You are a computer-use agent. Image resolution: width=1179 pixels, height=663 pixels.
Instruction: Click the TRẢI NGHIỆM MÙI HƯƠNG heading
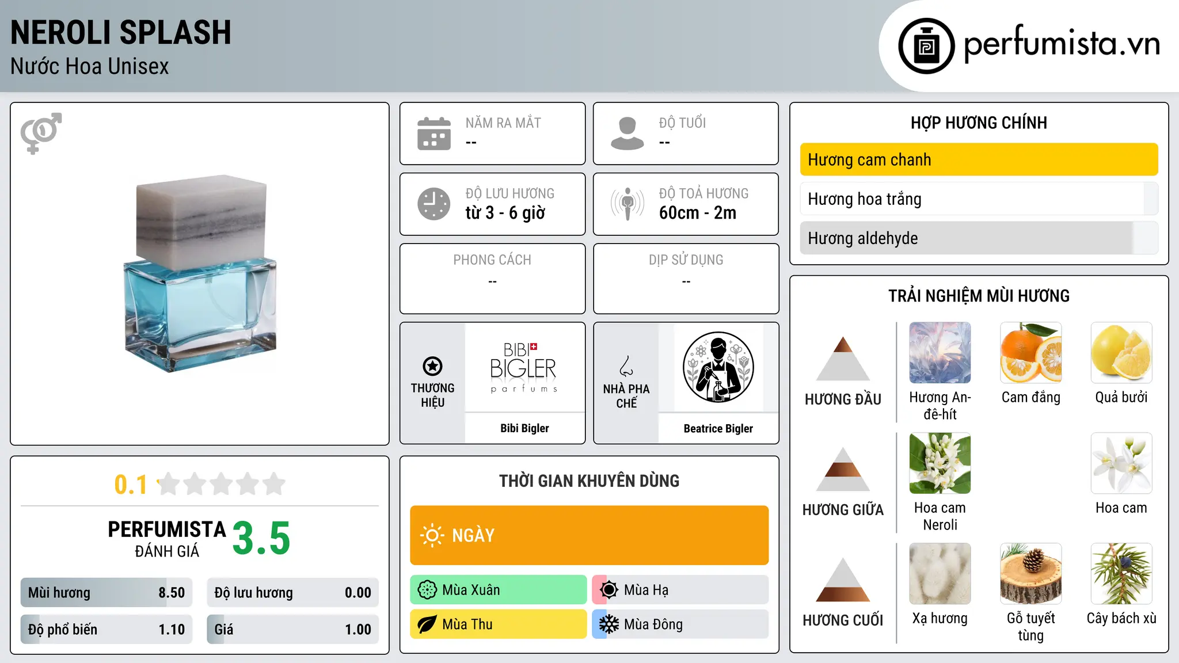[x=979, y=296]
